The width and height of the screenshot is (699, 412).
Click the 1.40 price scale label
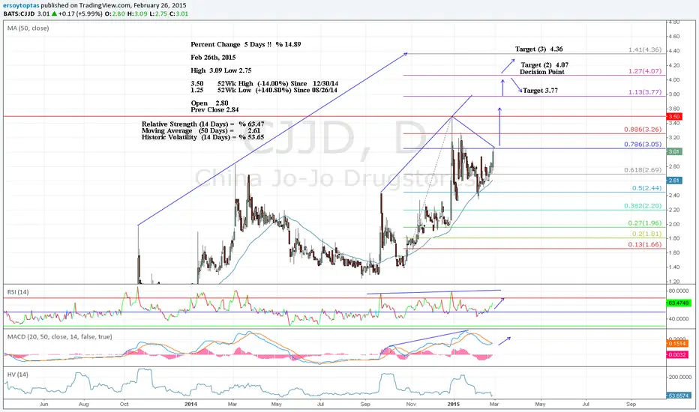point(674,267)
